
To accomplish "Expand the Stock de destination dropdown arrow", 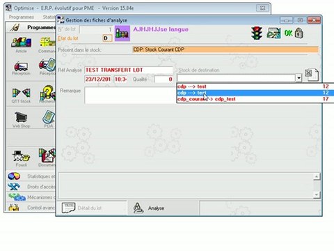I will (299, 78).
